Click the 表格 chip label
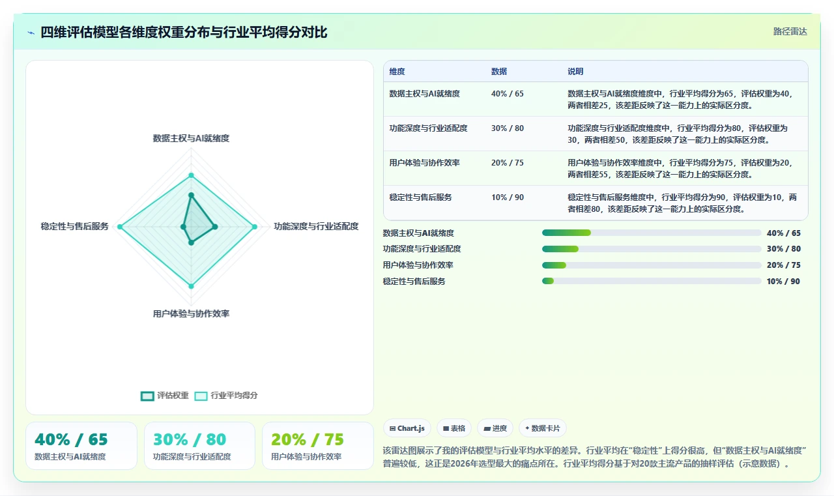 tap(458, 428)
